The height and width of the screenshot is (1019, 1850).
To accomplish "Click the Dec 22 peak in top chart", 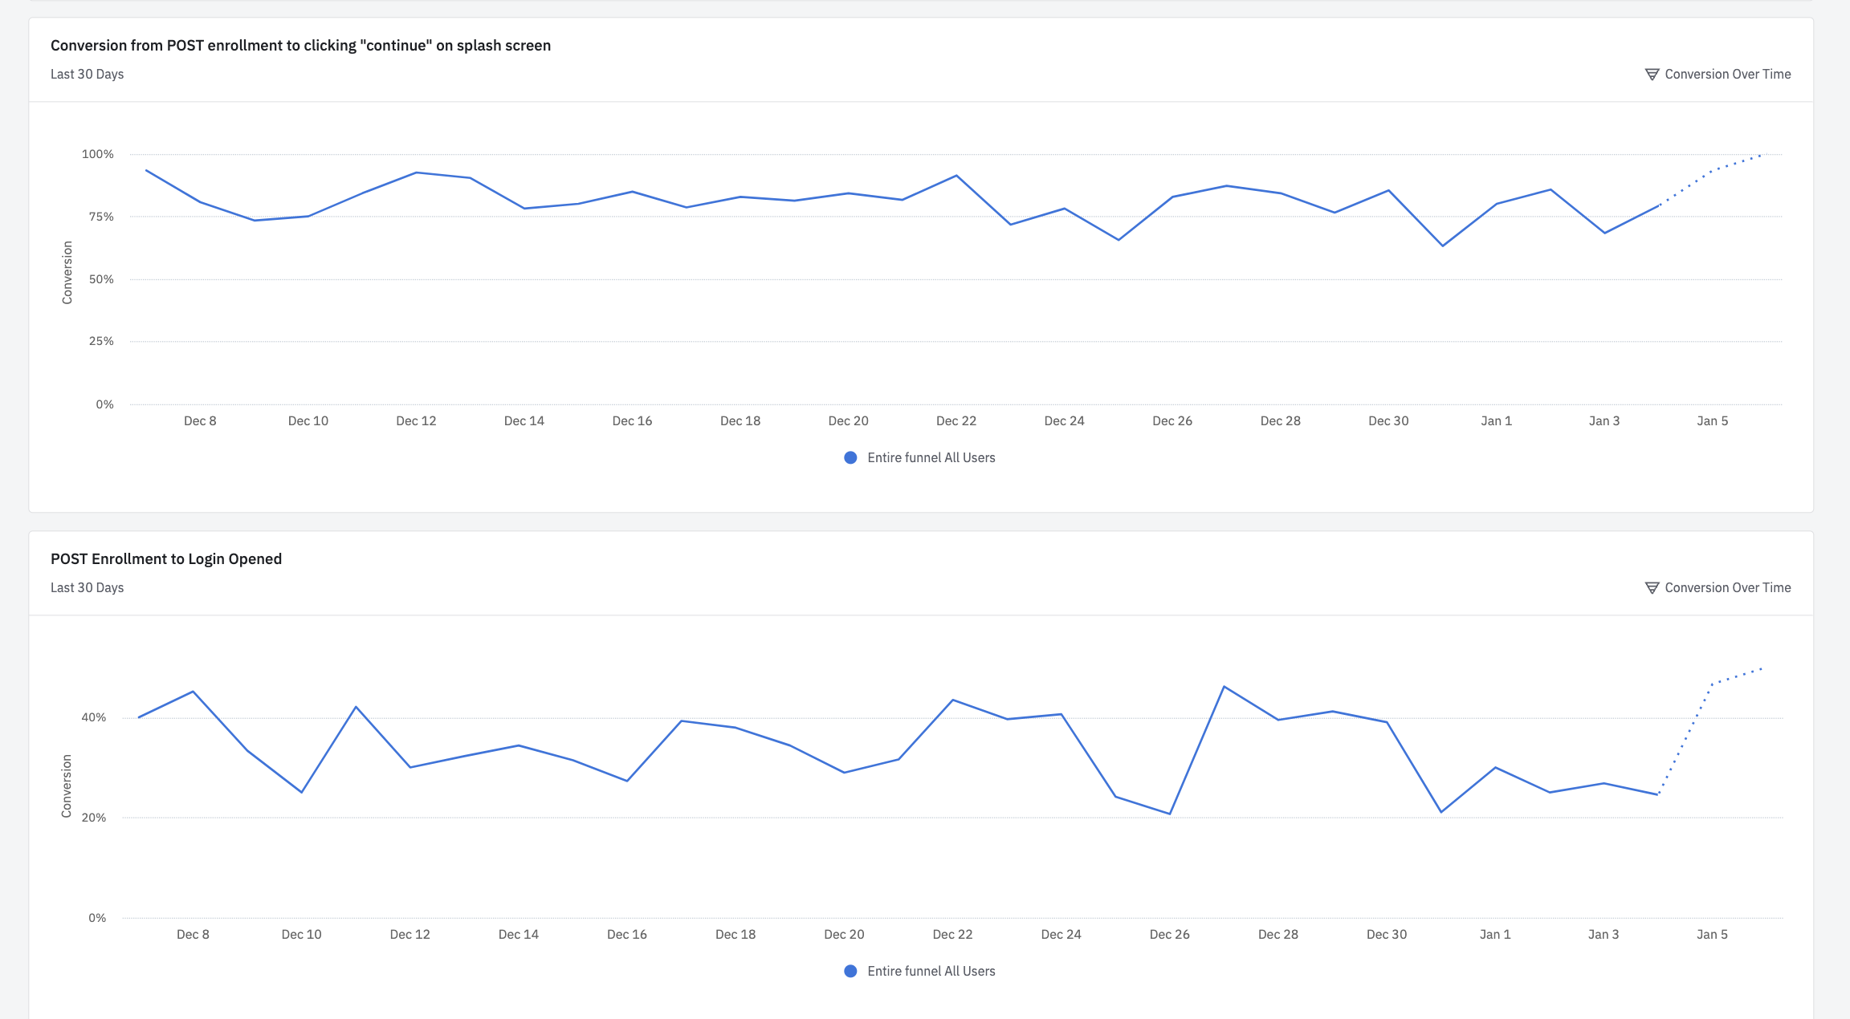I will (x=956, y=176).
